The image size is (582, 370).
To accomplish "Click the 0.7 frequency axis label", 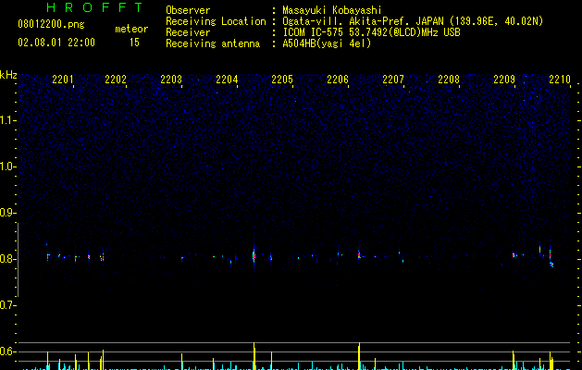I will 8,305.
